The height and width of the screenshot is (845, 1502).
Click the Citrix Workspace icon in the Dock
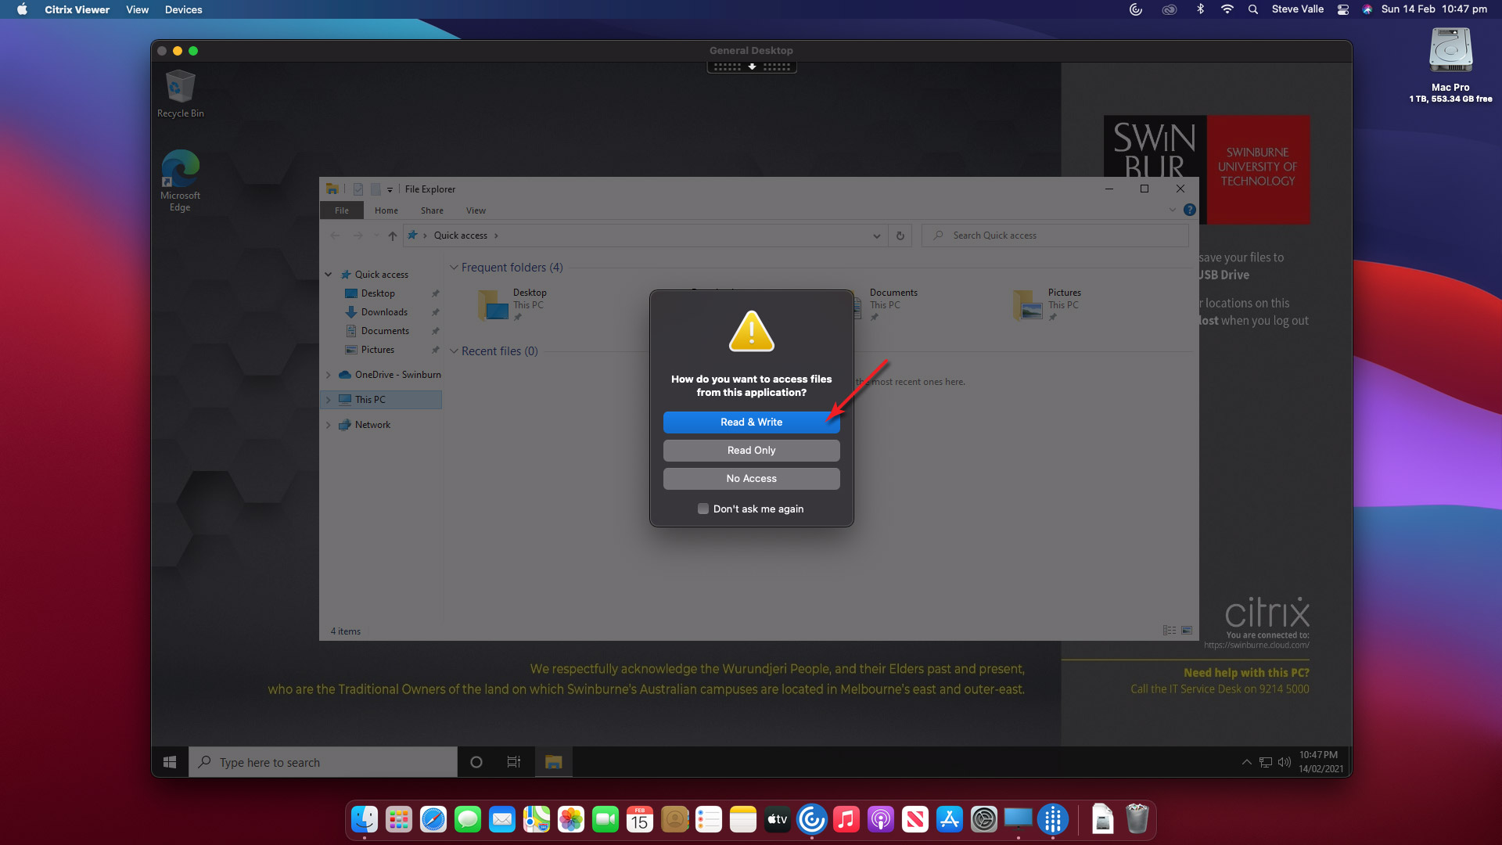pos(812,819)
